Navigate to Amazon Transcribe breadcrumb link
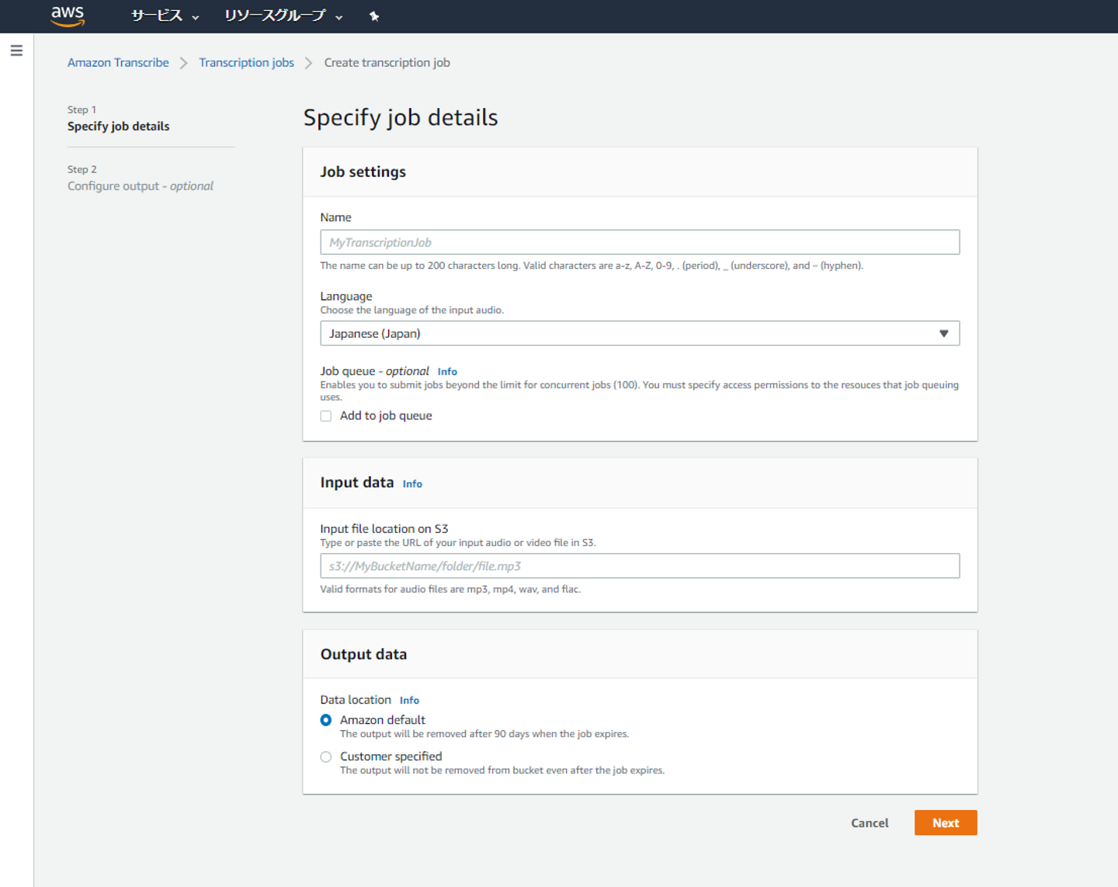 click(x=118, y=63)
